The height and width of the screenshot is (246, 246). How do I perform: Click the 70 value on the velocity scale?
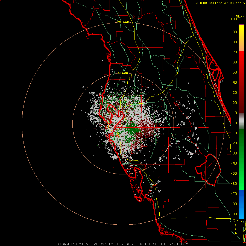(x=235, y=52)
